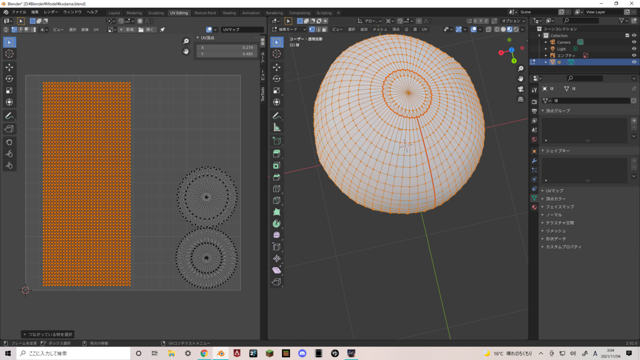Screen dimensions: 640x360
Task: Select the Loop Cut tool in 3D viewport
Action: [277, 189]
